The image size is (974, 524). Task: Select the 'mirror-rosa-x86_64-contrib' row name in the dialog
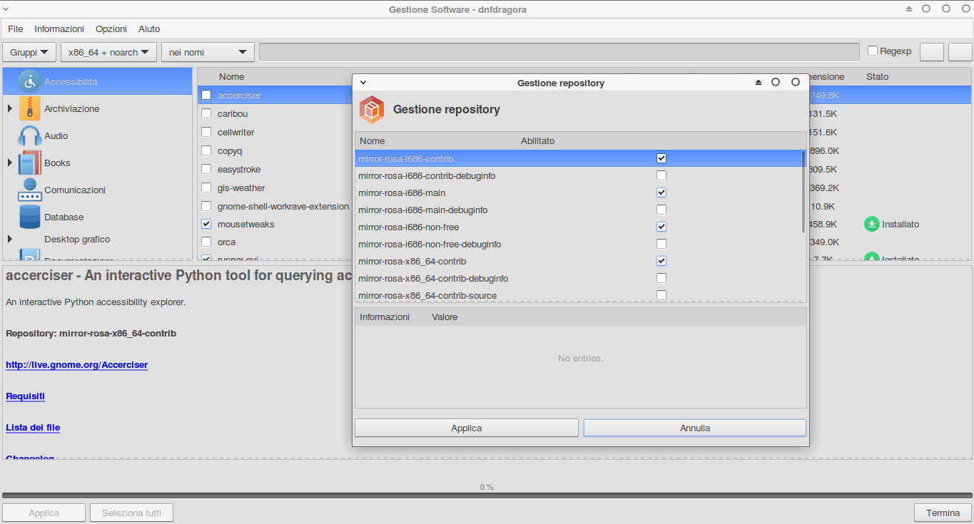[x=412, y=261]
